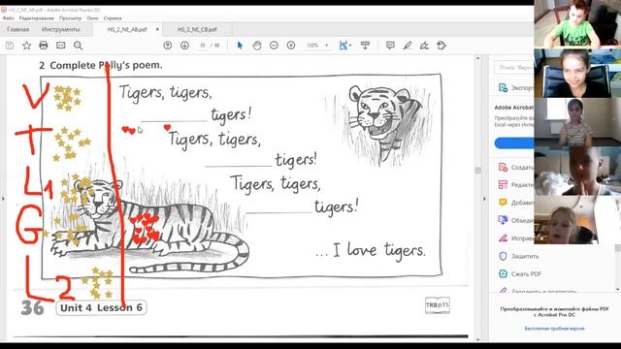Image resolution: width=621 pixels, height=349 pixels.
Task: Open the Окно menu
Action: (93, 18)
